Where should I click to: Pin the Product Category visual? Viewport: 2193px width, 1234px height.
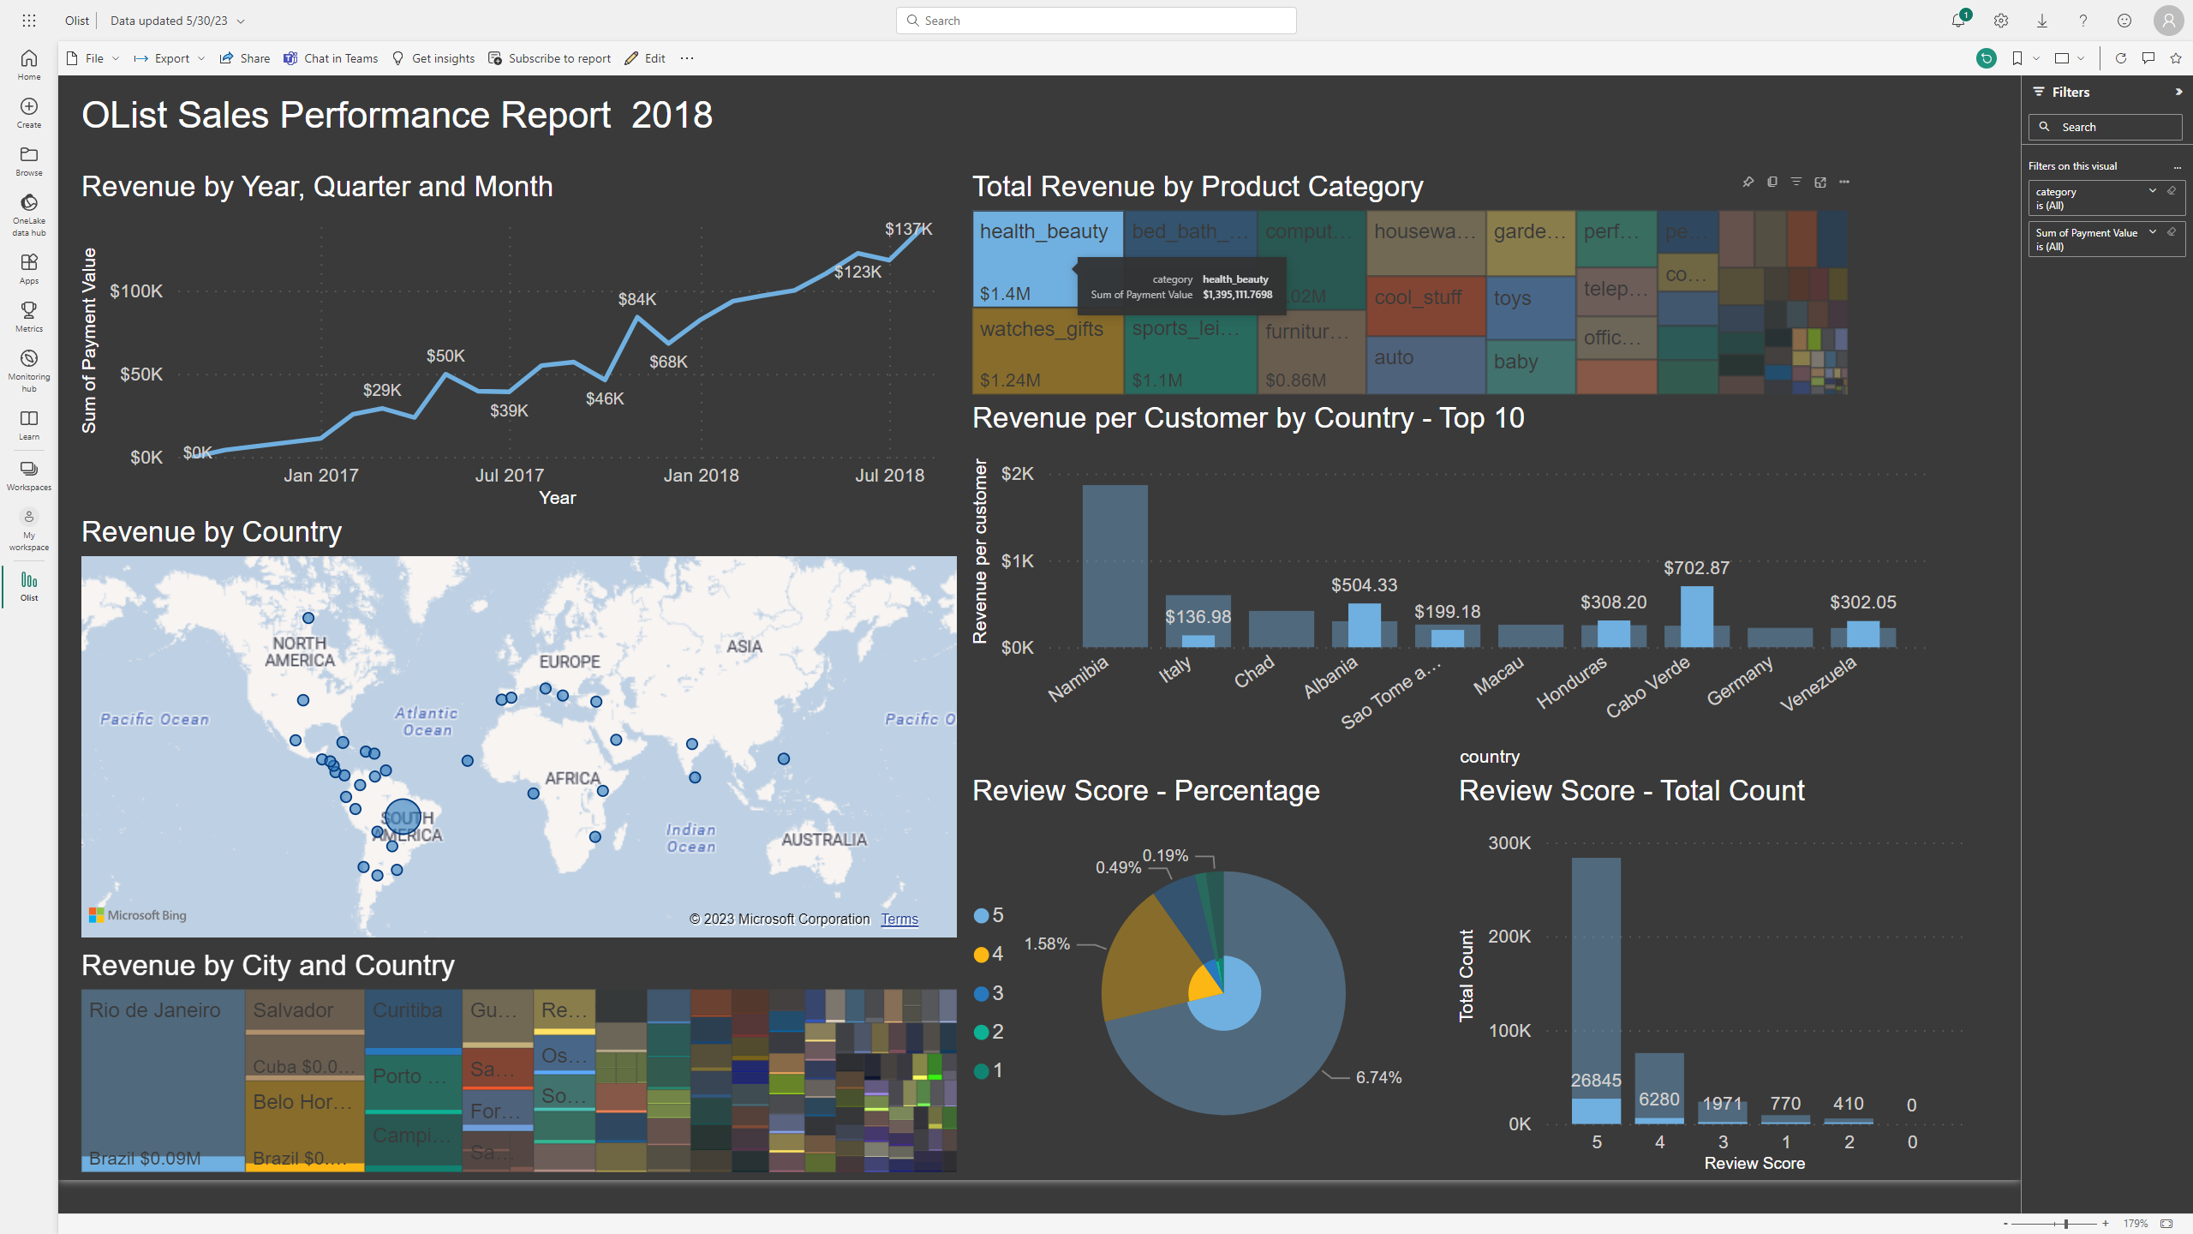[1748, 182]
